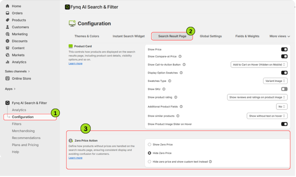Toggle the Show Compare-at Price switch
The image size is (296, 177).
284,56
